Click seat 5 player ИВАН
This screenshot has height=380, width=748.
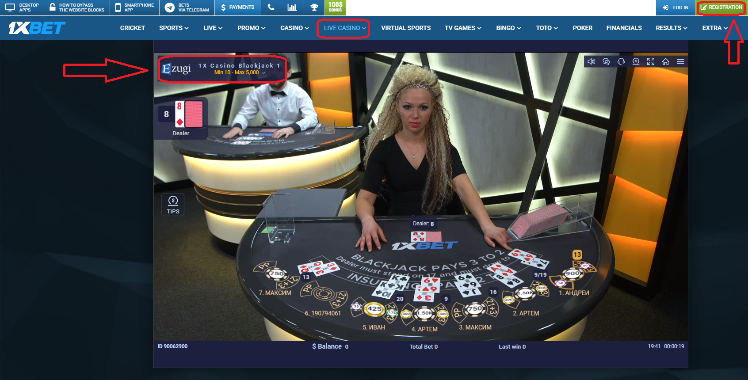pyautogui.click(x=374, y=327)
